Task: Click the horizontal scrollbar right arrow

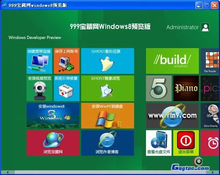Action: click(x=213, y=172)
